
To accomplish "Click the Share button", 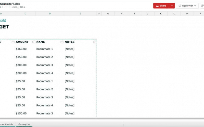I will 161,6.
